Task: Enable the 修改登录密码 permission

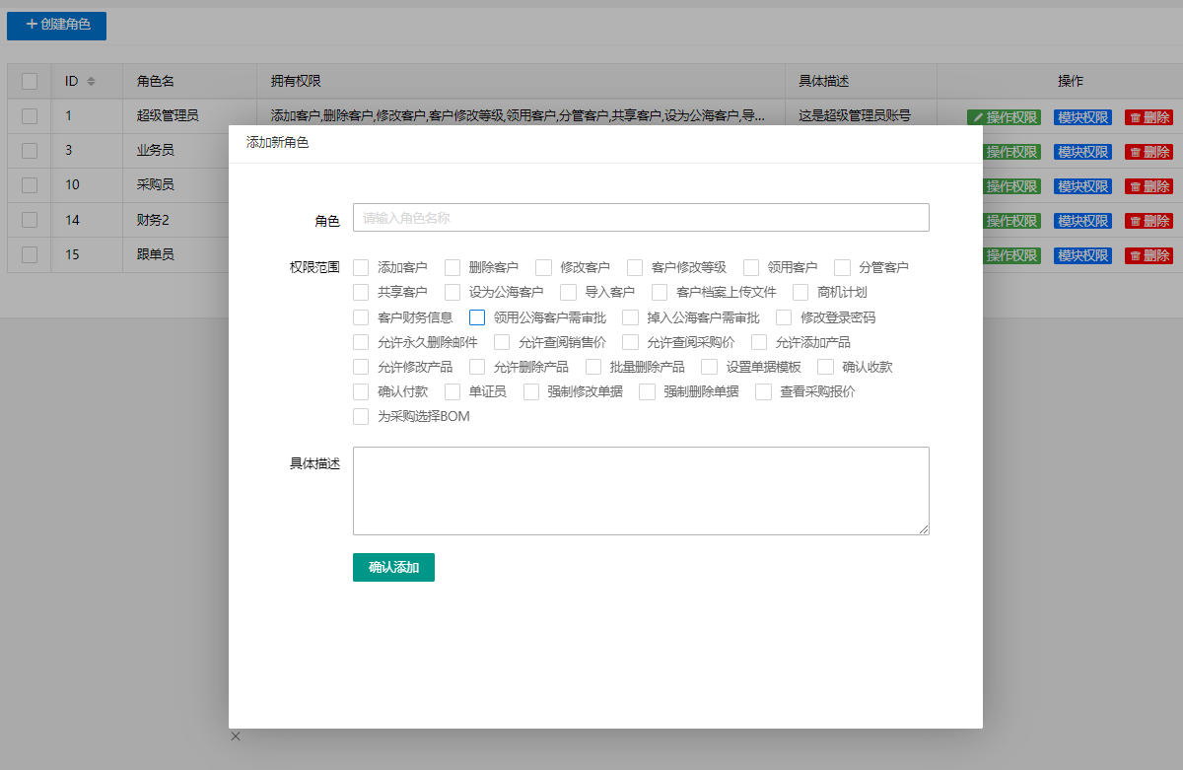Action: pos(784,317)
